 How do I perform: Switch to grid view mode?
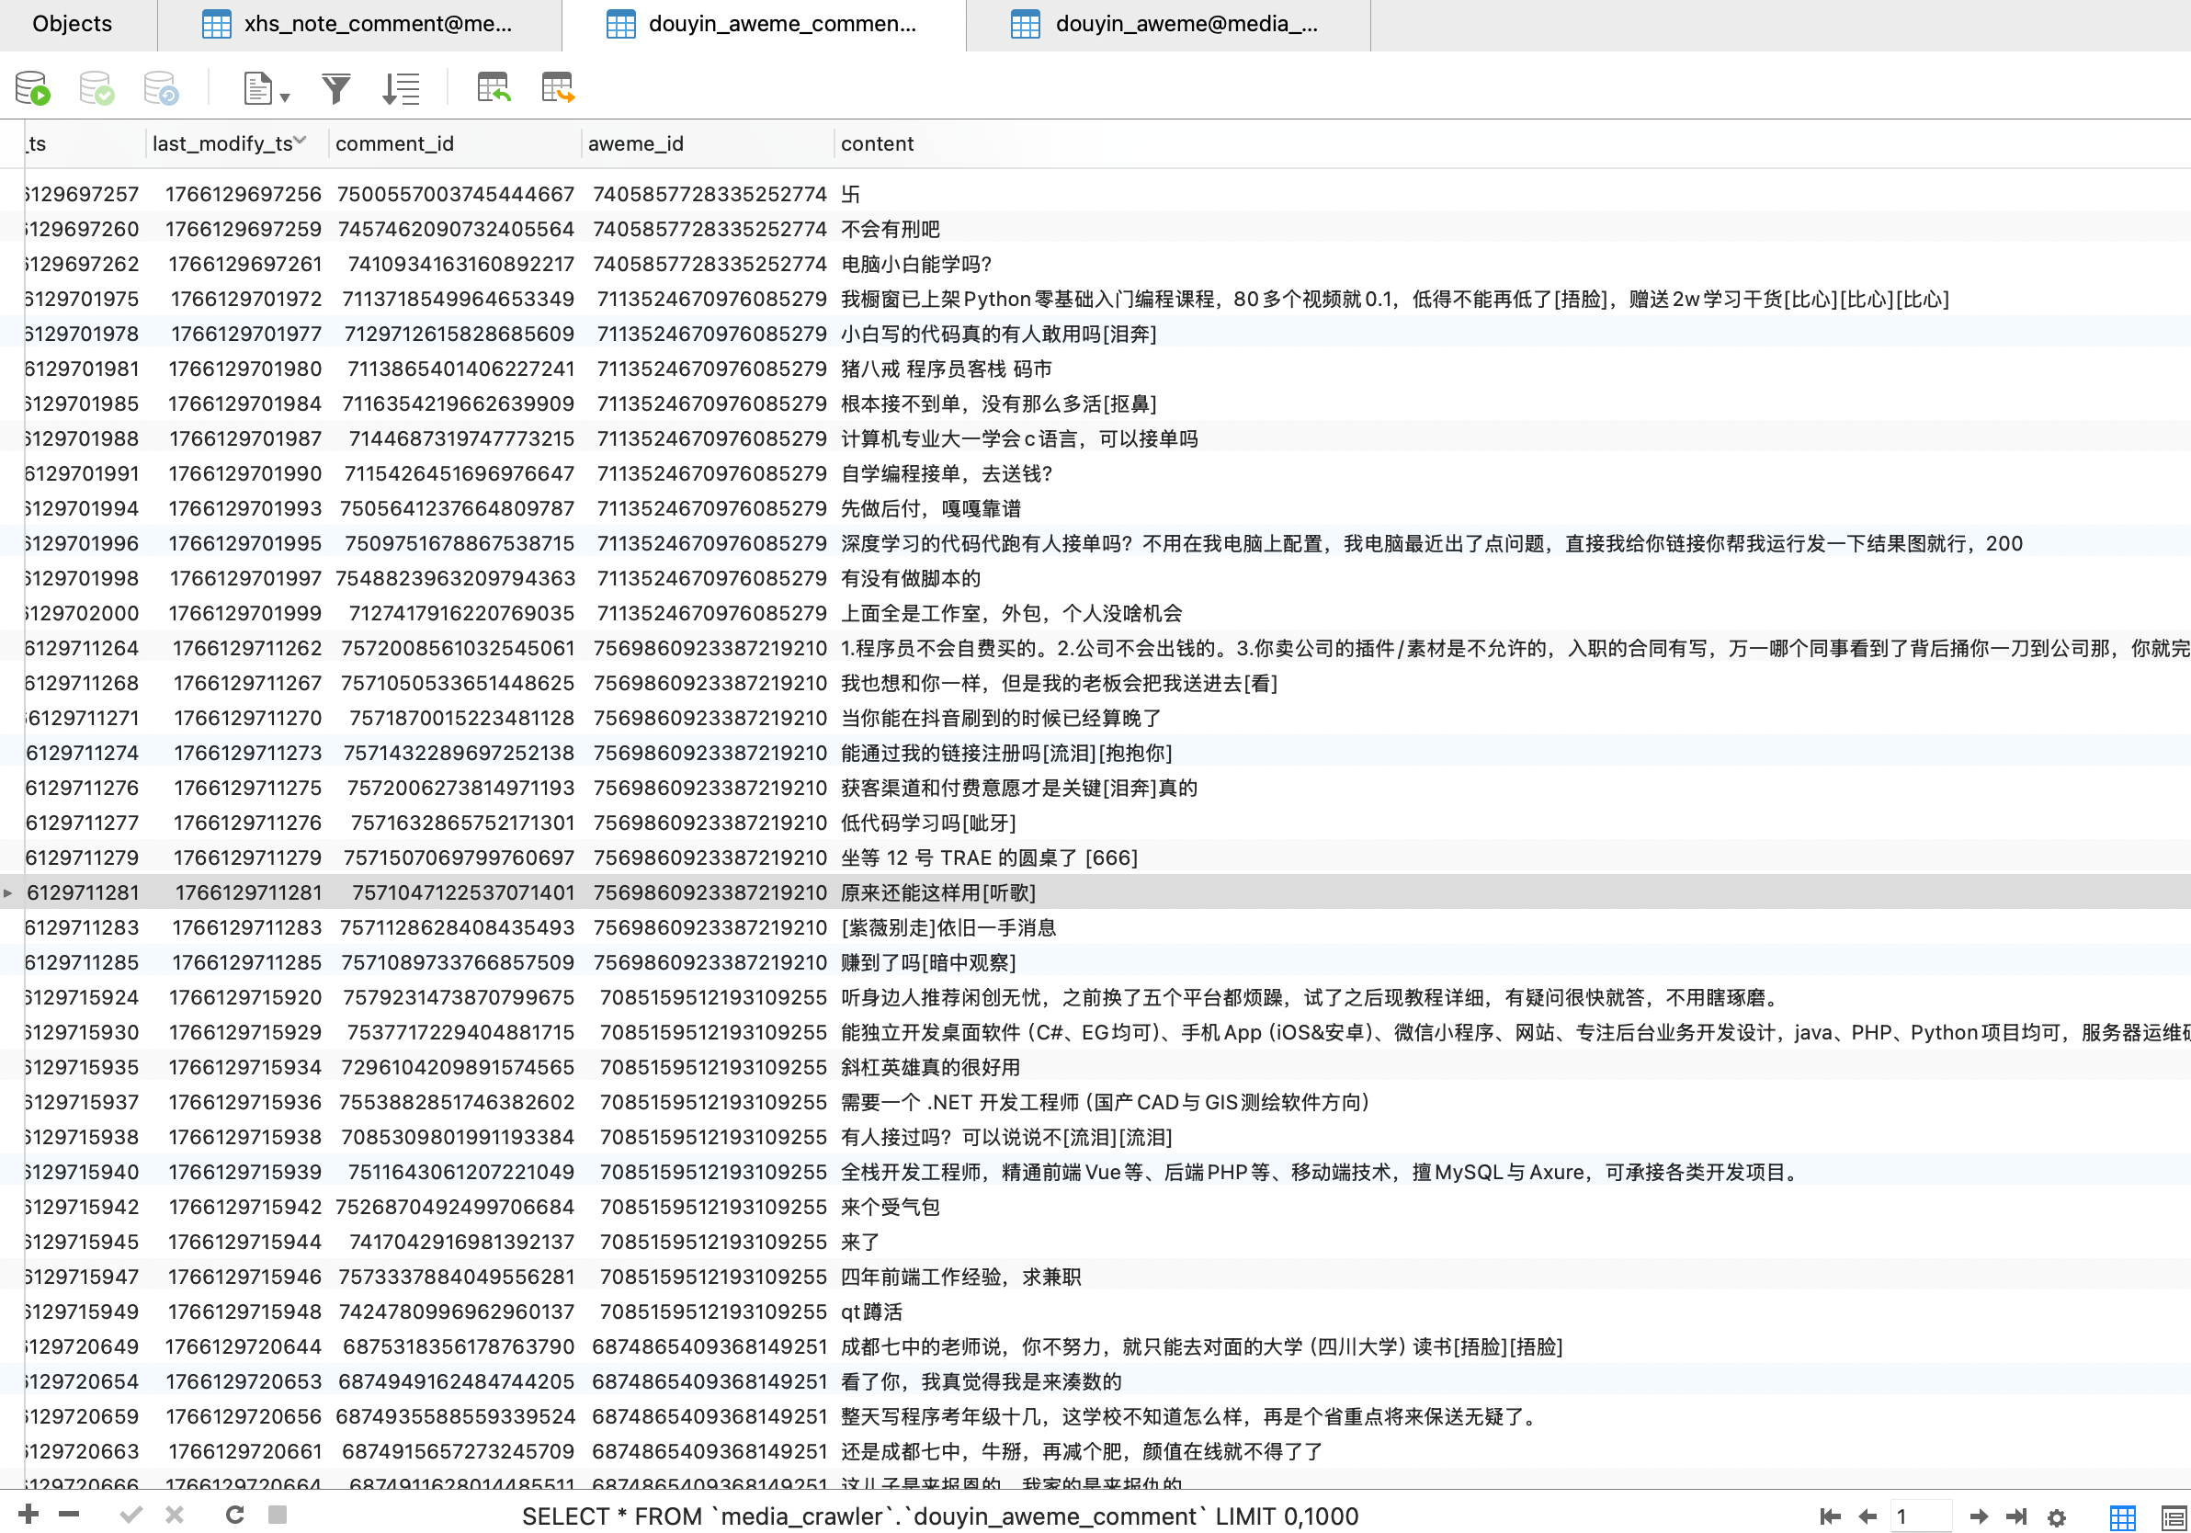[2122, 1516]
